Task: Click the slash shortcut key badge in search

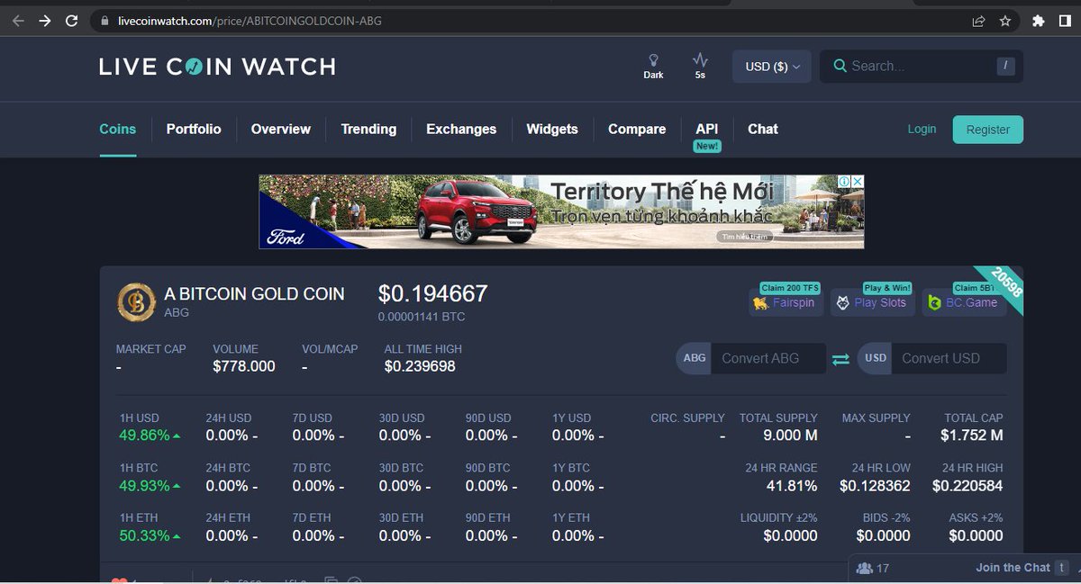Action: point(1005,66)
